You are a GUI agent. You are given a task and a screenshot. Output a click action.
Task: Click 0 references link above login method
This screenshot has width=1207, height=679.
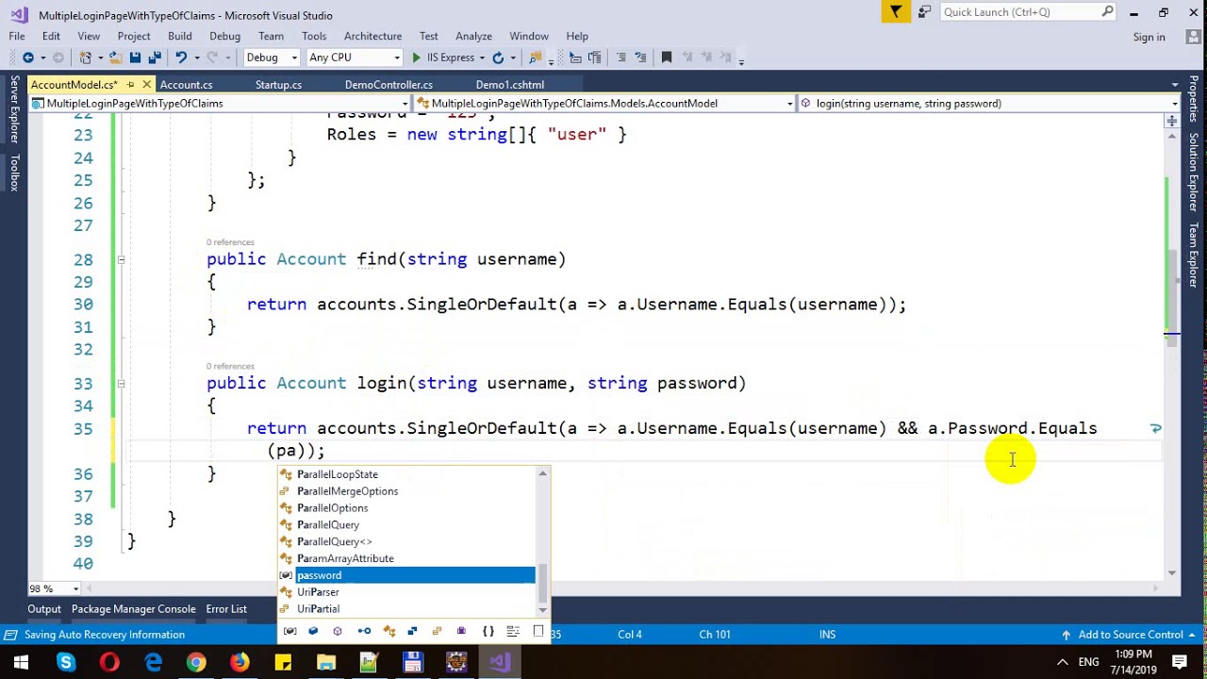pyautogui.click(x=230, y=366)
